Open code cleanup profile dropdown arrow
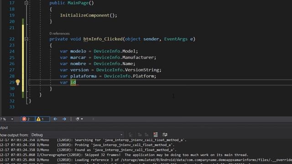Image resolution: width=292 pixels, height=164 pixels. [82, 119]
